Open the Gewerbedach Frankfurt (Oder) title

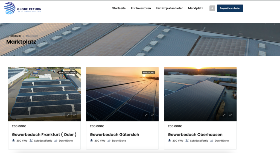(x=44, y=134)
